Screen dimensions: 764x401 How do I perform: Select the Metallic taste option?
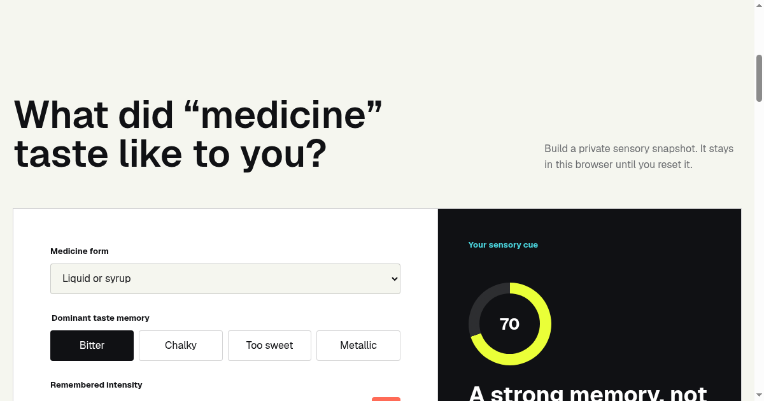point(358,346)
